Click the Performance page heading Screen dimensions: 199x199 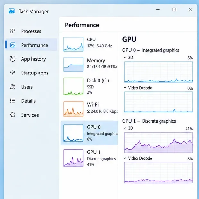[x=82, y=25]
